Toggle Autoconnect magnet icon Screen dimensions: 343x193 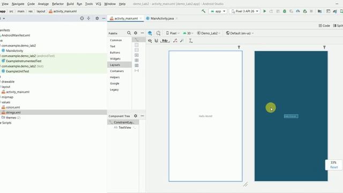point(156,41)
